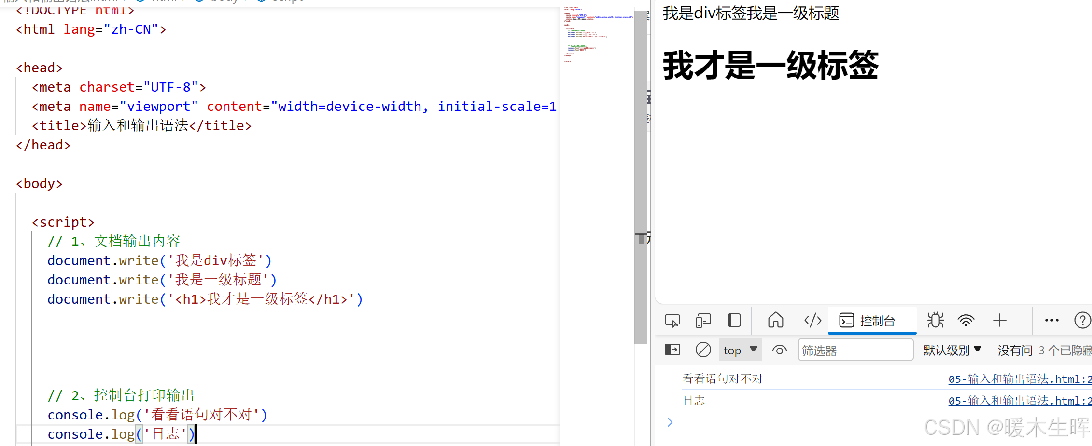The height and width of the screenshot is (446, 1092).
Task: Add more tools with plus icon
Action: 1000,320
